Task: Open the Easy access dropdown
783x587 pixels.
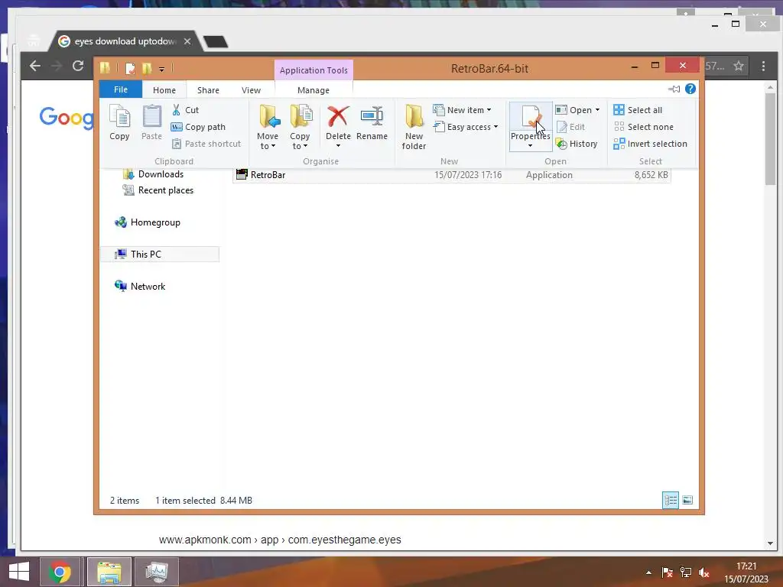Action: [x=466, y=127]
